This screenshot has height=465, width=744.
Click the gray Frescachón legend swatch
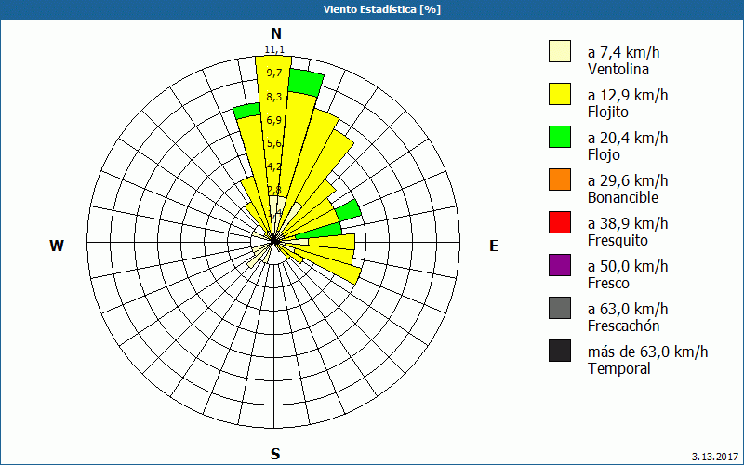(x=560, y=308)
